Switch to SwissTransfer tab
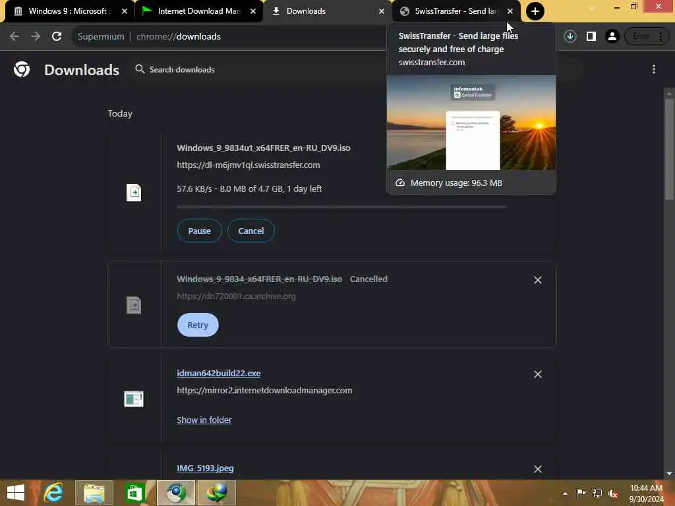675x506 pixels. [455, 11]
